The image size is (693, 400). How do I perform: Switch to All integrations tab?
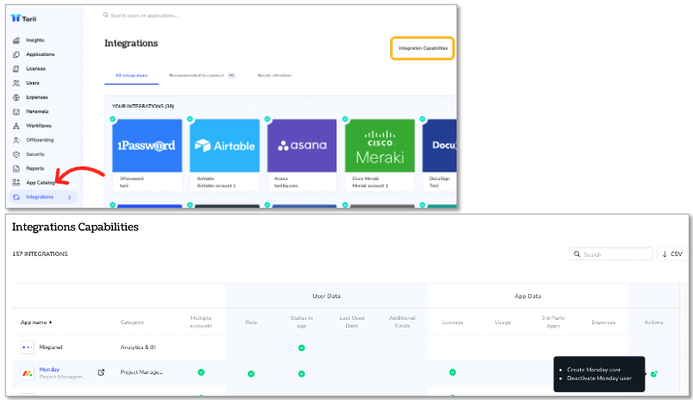click(x=131, y=76)
